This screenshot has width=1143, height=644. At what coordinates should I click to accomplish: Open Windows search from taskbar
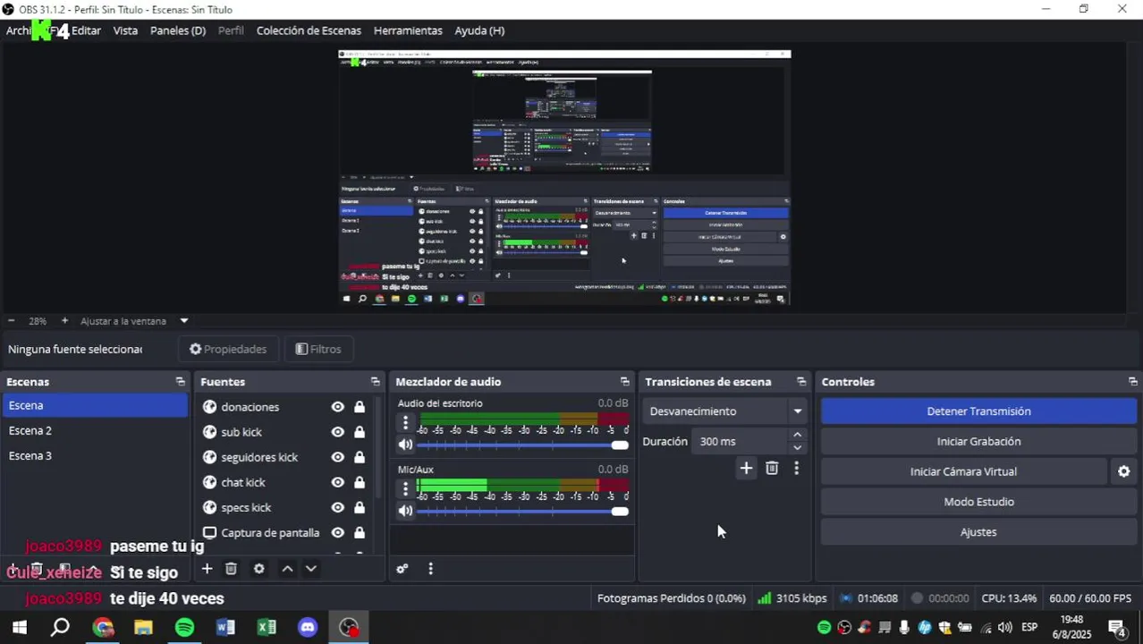(x=60, y=627)
